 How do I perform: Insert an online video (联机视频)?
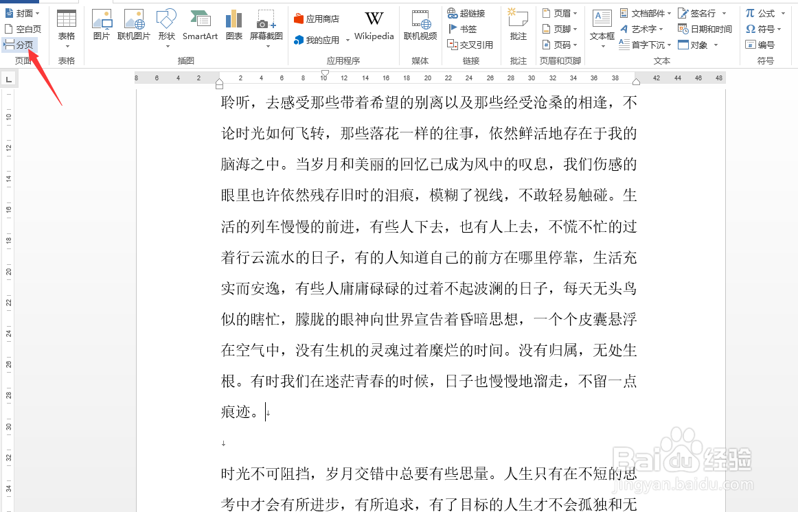(x=420, y=27)
